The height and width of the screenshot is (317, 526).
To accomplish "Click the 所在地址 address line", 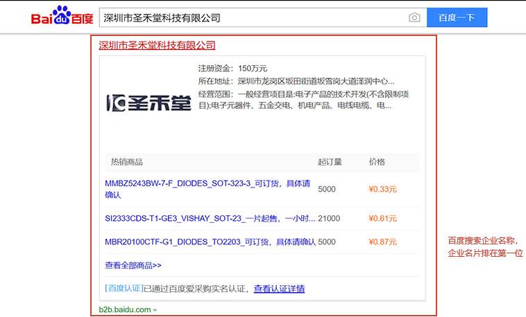I will coord(296,82).
